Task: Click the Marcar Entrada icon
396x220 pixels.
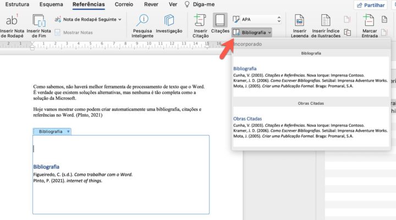Action: tap(369, 20)
